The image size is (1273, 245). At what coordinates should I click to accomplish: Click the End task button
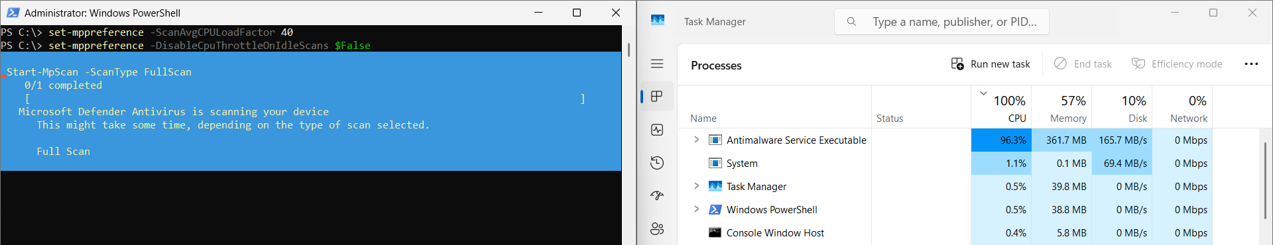(x=1083, y=64)
